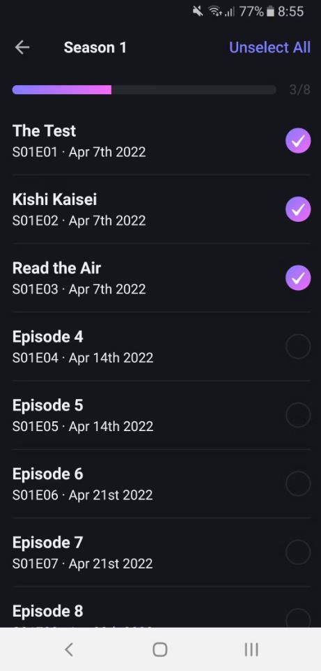Image resolution: width=321 pixels, height=671 pixels.
Task: Open the Episode 7 title row
Action: [x=161, y=552]
